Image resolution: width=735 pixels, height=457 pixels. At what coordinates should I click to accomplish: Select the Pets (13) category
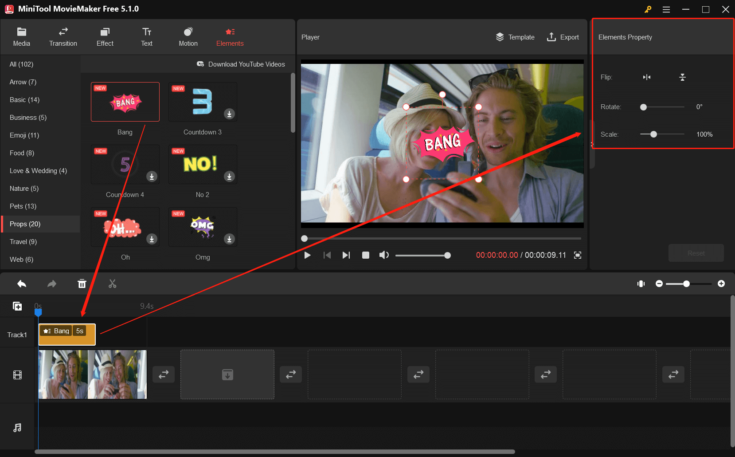[x=40, y=206]
